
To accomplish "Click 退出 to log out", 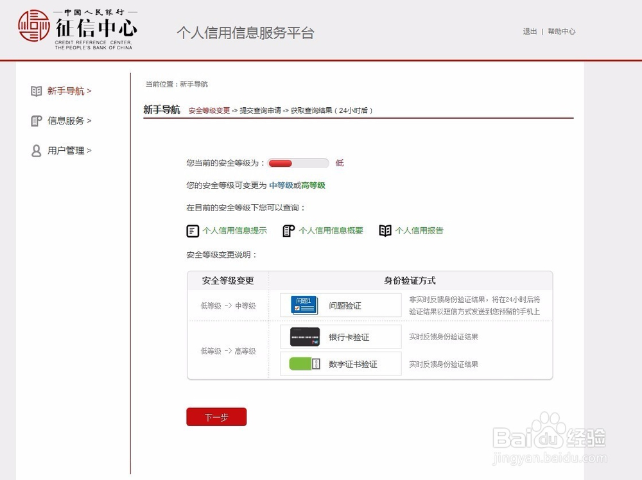I will 529,31.
